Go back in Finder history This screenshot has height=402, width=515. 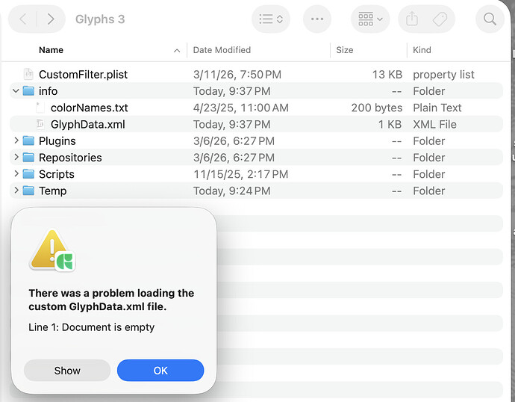23,19
